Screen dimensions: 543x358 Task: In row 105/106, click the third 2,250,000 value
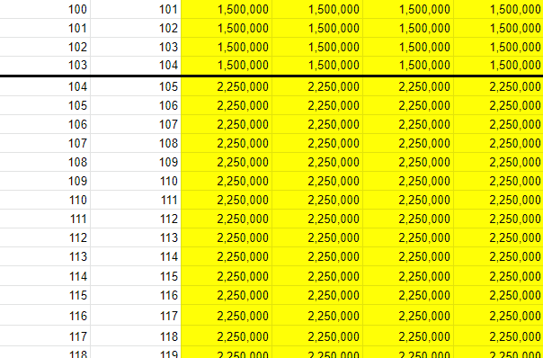coord(408,105)
